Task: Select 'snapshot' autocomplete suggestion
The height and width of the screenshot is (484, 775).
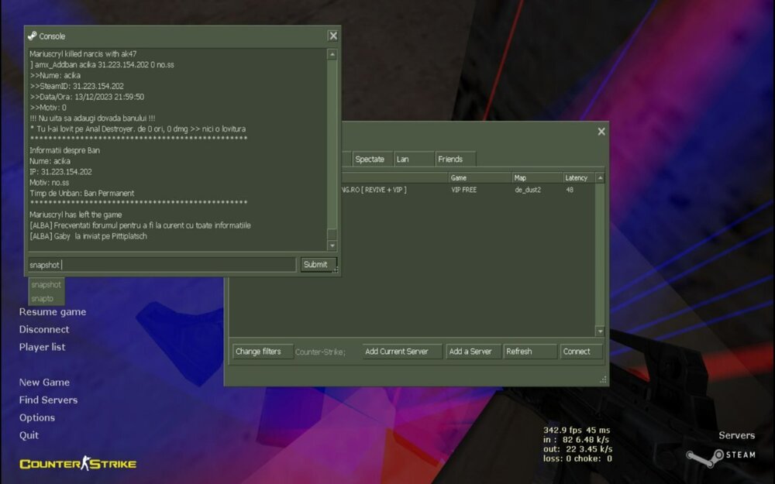Action: pos(46,284)
